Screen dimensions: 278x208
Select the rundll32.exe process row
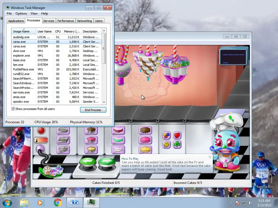(x=56, y=74)
